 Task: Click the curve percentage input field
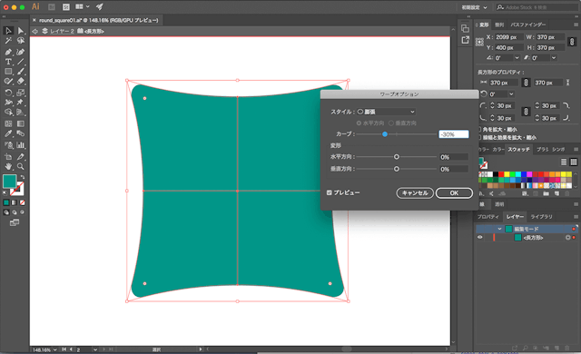click(454, 134)
